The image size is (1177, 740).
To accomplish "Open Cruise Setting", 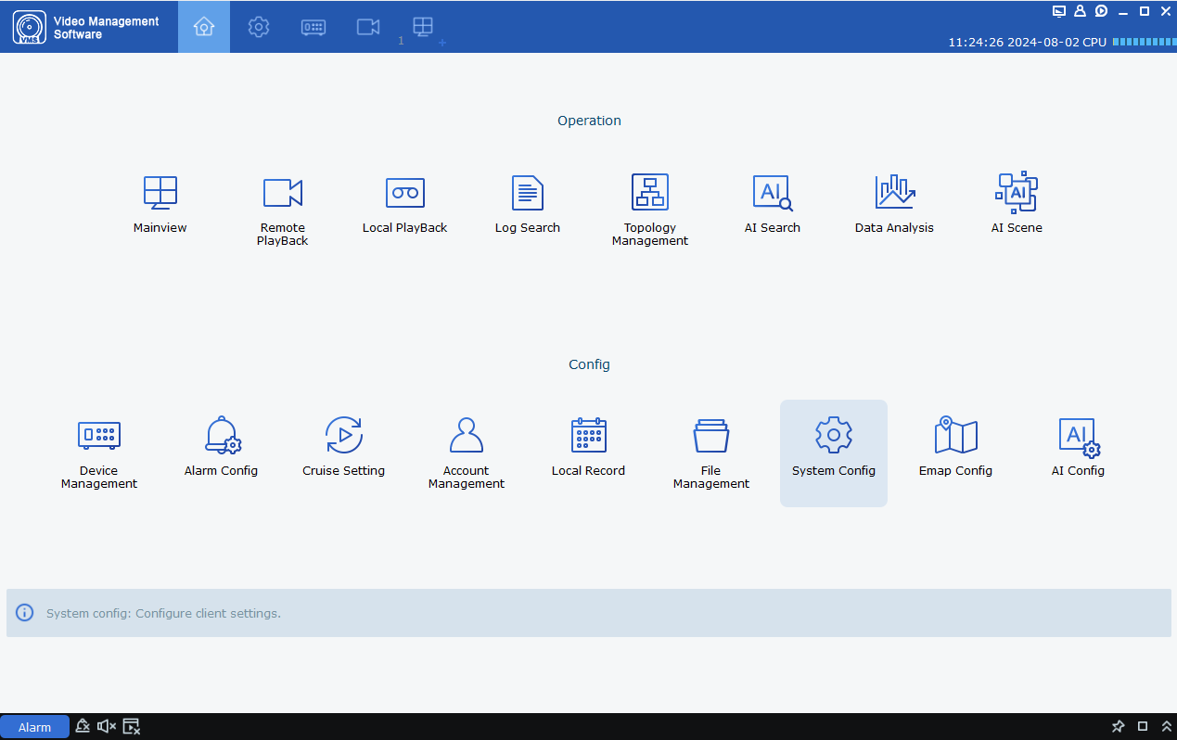I will 343,445.
